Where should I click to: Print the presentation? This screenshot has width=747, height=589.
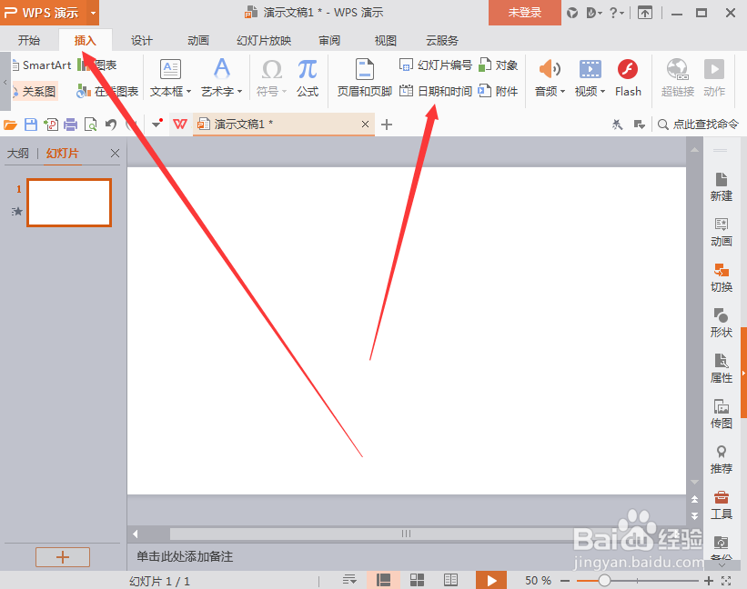[70, 125]
